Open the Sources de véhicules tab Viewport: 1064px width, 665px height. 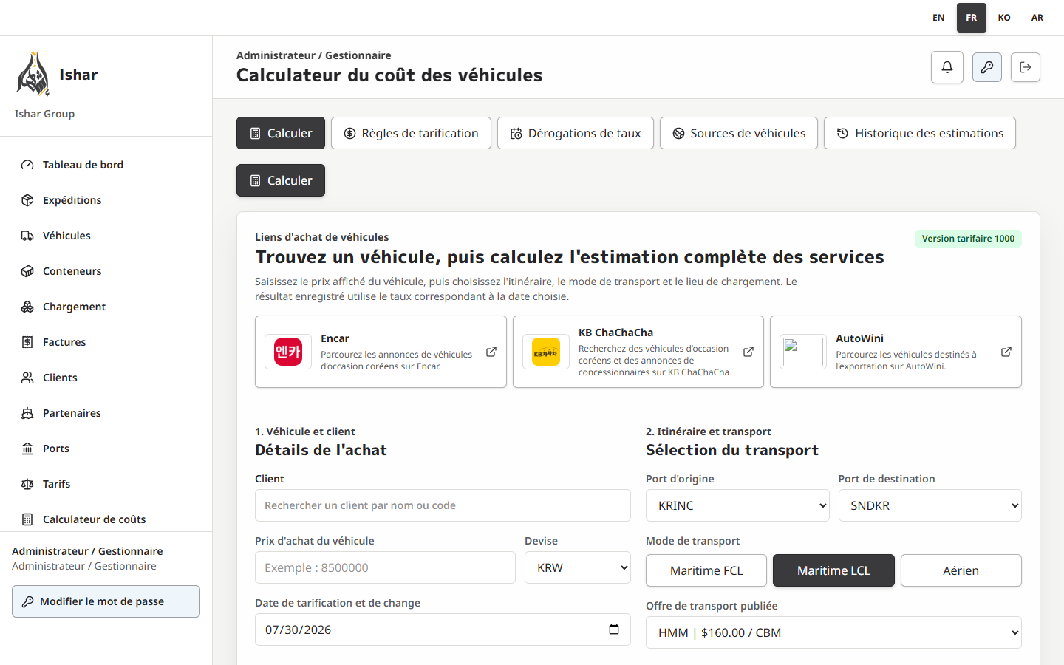click(x=739, y=133)
